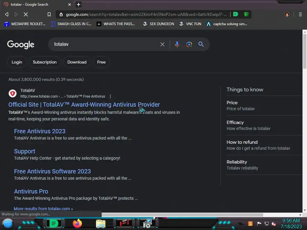Click the horizontal scrollbar thumb at bottom
The width and height of the screenshot is (307, 230).
point(182,215)
